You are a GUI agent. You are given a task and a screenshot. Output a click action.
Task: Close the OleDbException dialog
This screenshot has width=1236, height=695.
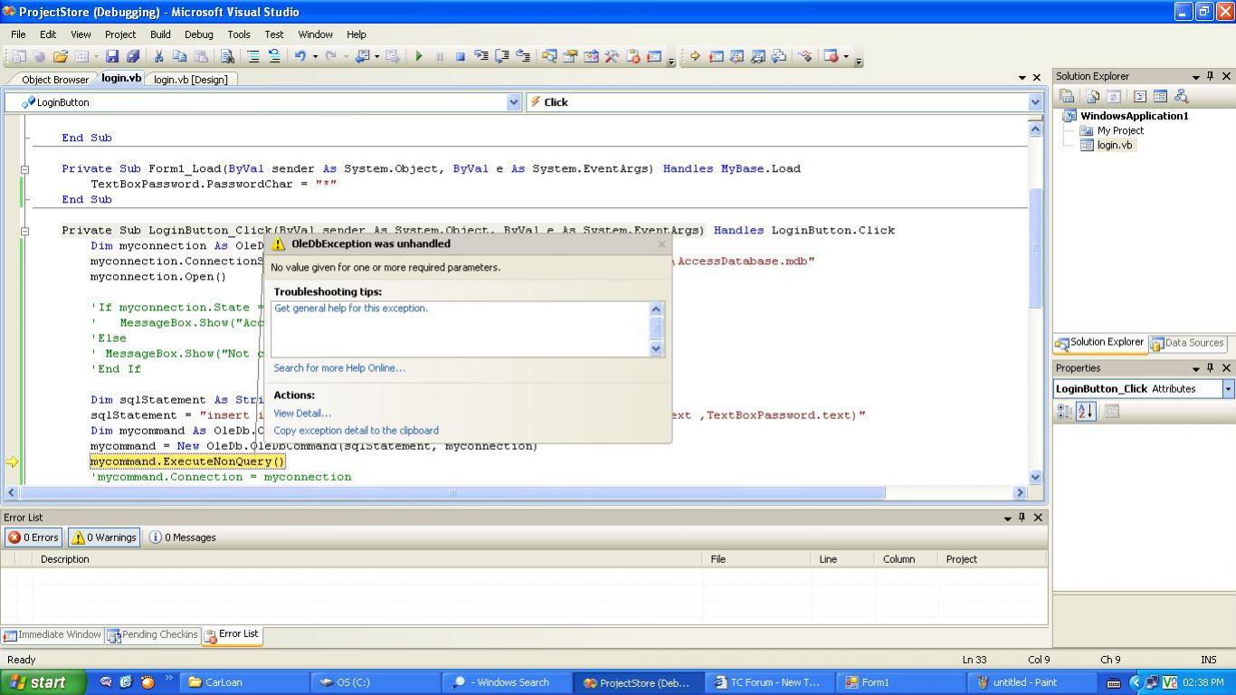click(661, 244)
